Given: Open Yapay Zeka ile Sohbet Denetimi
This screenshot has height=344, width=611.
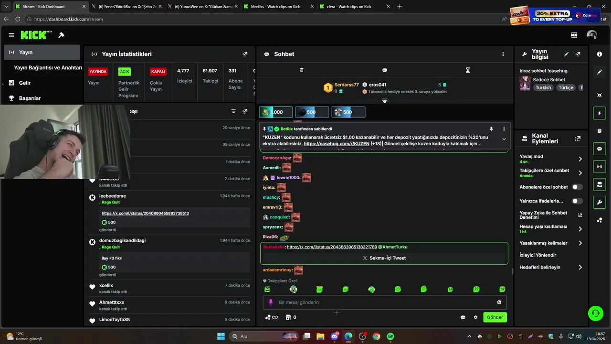Looking at the screenshot, I should [x=551, y=215].
